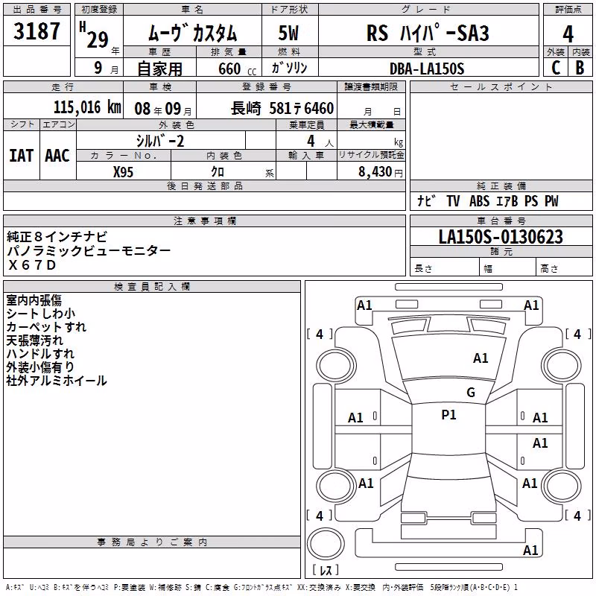This screenshot has height=596, width=596.
Task: Select the vehicle history 自家用
Action: click(x=159, y=69)
